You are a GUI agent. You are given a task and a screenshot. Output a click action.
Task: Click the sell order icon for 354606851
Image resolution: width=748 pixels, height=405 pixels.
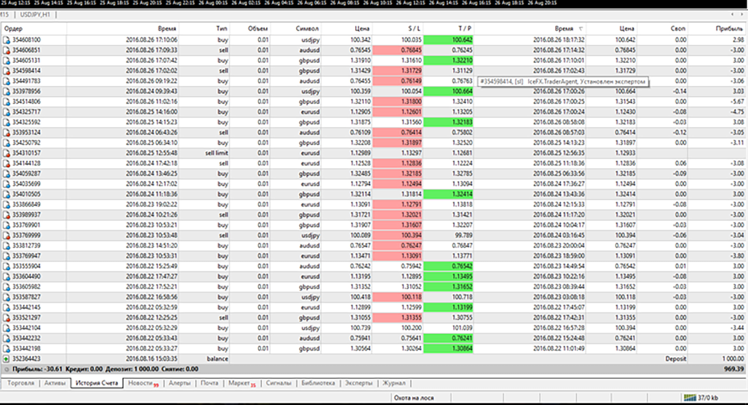coord(7,51)
